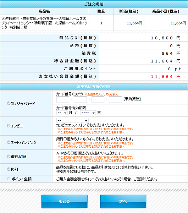
Task: Click the お支払い合計金額(税込) label
Action: [67, 76]
